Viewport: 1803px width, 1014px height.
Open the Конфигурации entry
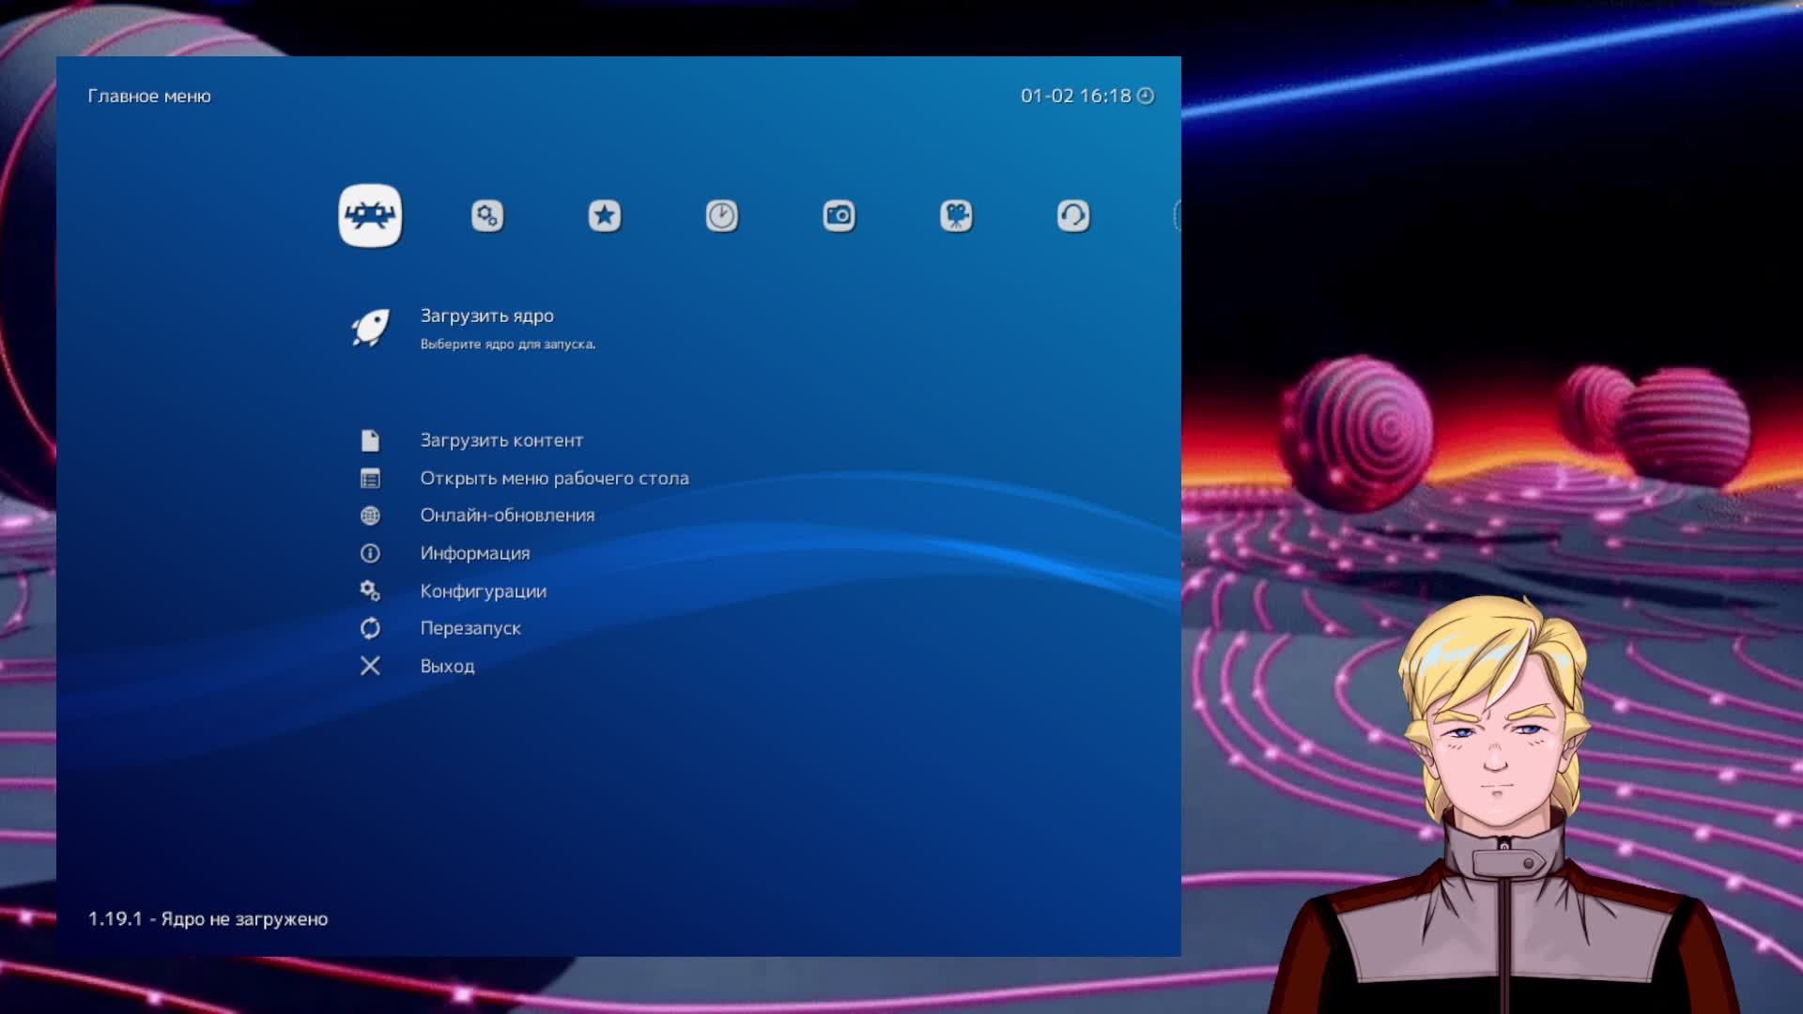(x=483, y=591)
